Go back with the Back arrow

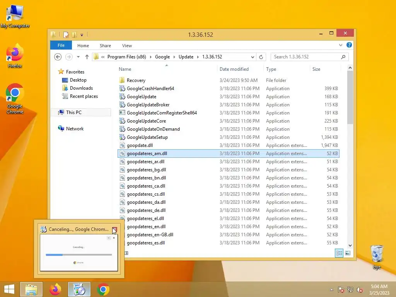[58, 57]
